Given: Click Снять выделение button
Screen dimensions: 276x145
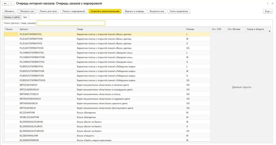Looking at the screenshot, I should coord(179,11).
